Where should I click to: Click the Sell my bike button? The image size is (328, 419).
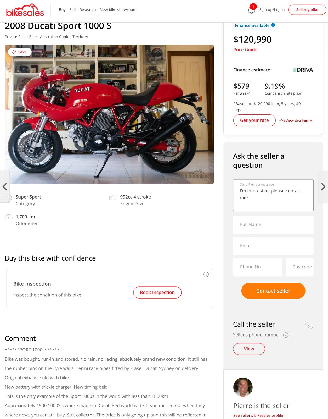307,10
